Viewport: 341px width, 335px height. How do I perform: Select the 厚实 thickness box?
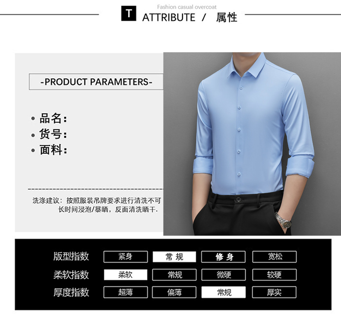click(274, 292)
